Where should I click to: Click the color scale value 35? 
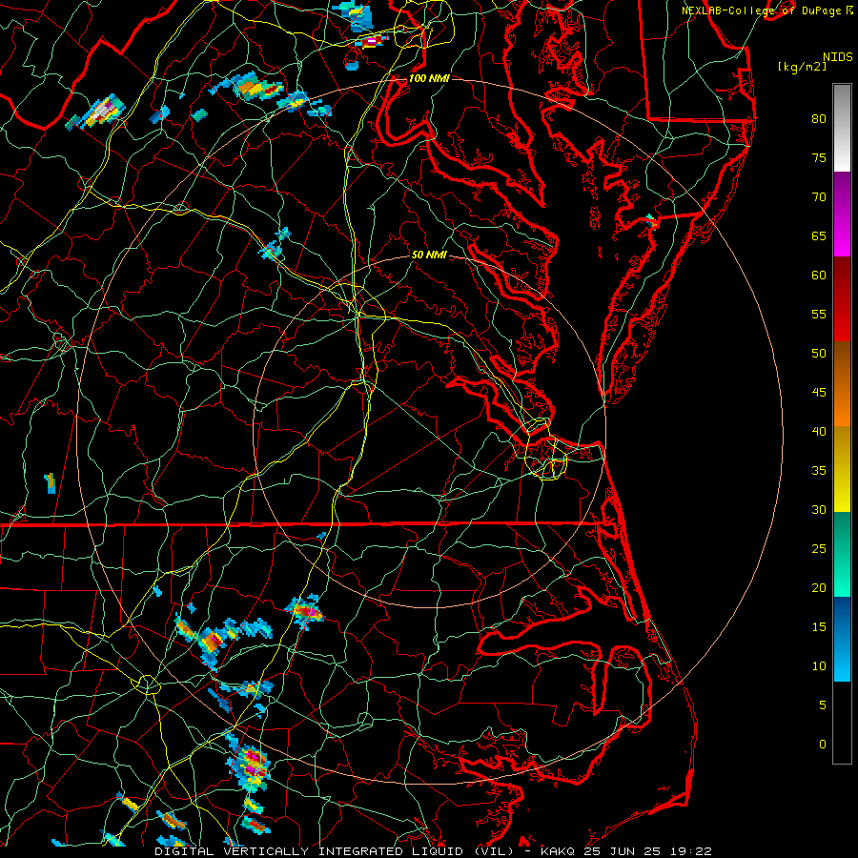coord(819,471)
